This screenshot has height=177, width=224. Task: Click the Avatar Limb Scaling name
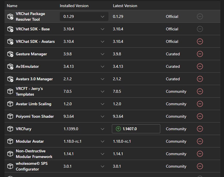[x=33, y=104]
